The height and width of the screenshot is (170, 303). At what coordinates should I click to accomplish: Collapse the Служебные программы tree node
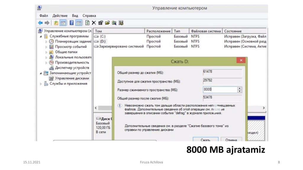point(41,36)
